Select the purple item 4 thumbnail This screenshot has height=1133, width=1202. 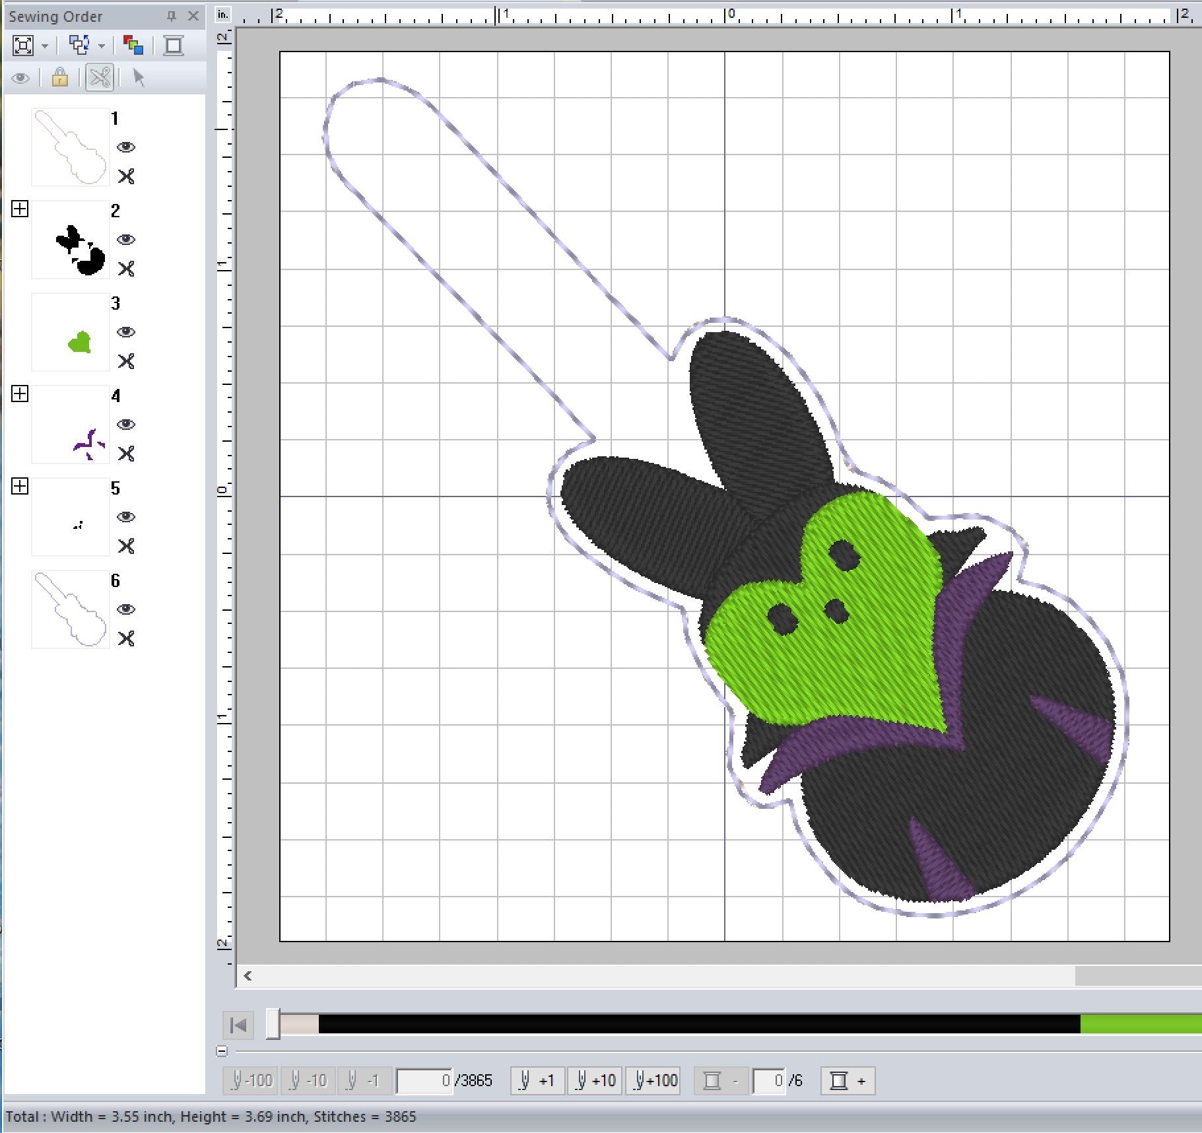coord(71,425)
